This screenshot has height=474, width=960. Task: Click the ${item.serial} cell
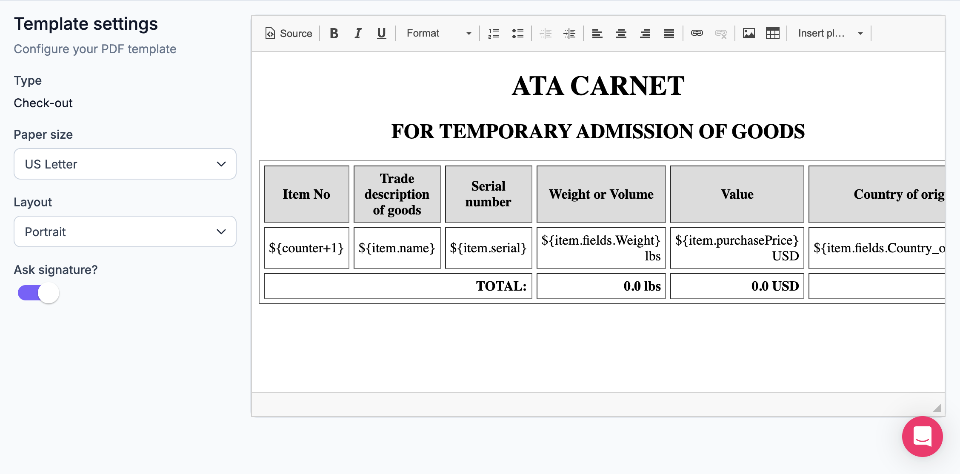coord(489,248)
